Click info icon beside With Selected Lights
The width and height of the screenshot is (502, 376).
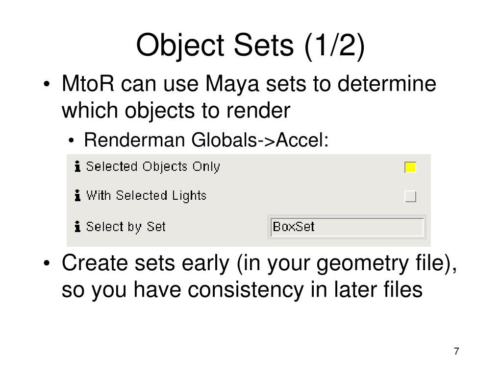pyautogui.click(x=77, y=195)
